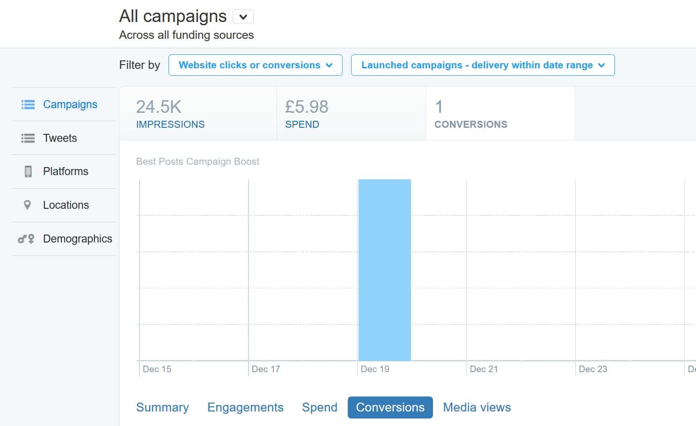Select the Conversions tab
696x426 pixels.
point(390,407)
